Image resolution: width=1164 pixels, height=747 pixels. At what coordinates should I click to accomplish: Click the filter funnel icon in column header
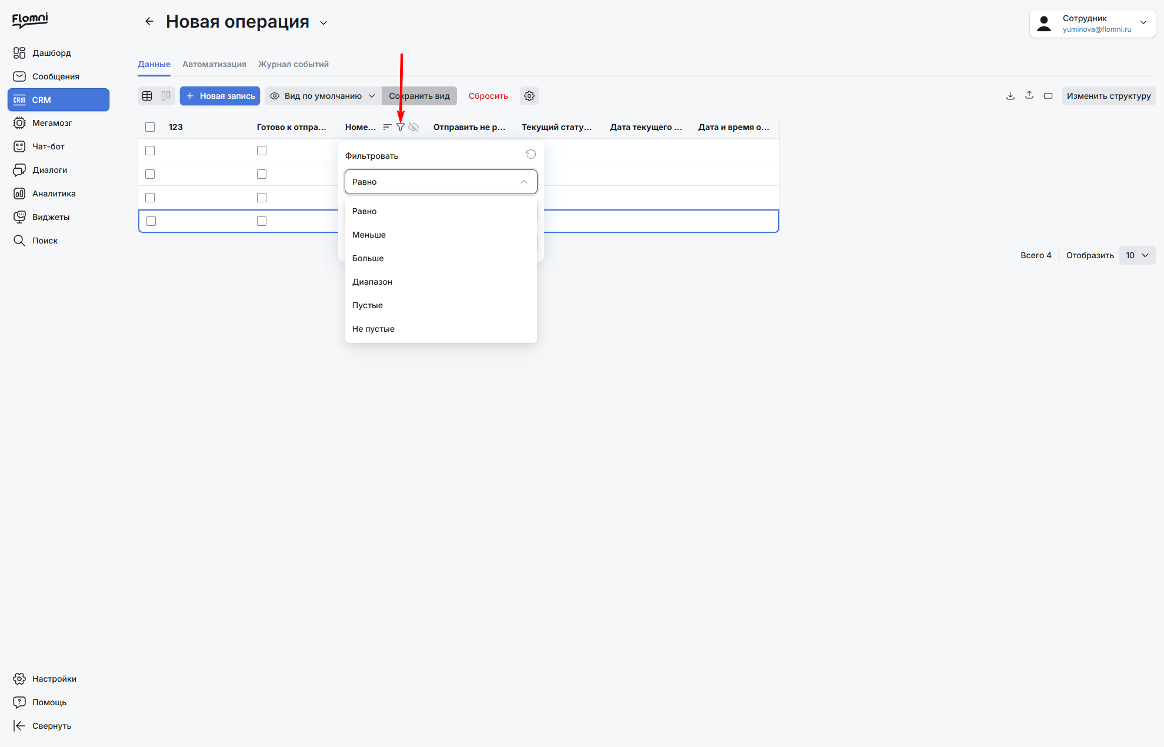coord(401,127)
